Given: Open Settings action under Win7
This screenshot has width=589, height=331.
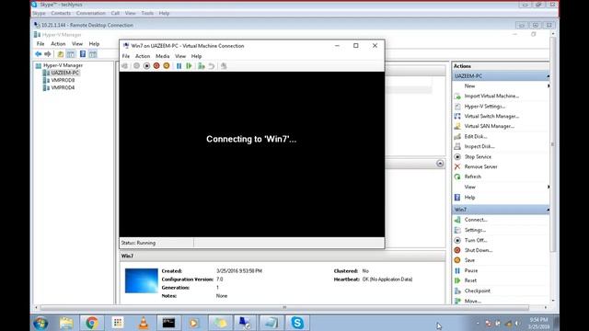Looking at the screenshot, I should point(475,230).
